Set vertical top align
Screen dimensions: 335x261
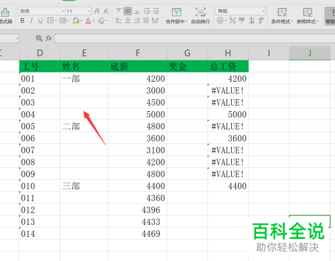pos(119,11)
